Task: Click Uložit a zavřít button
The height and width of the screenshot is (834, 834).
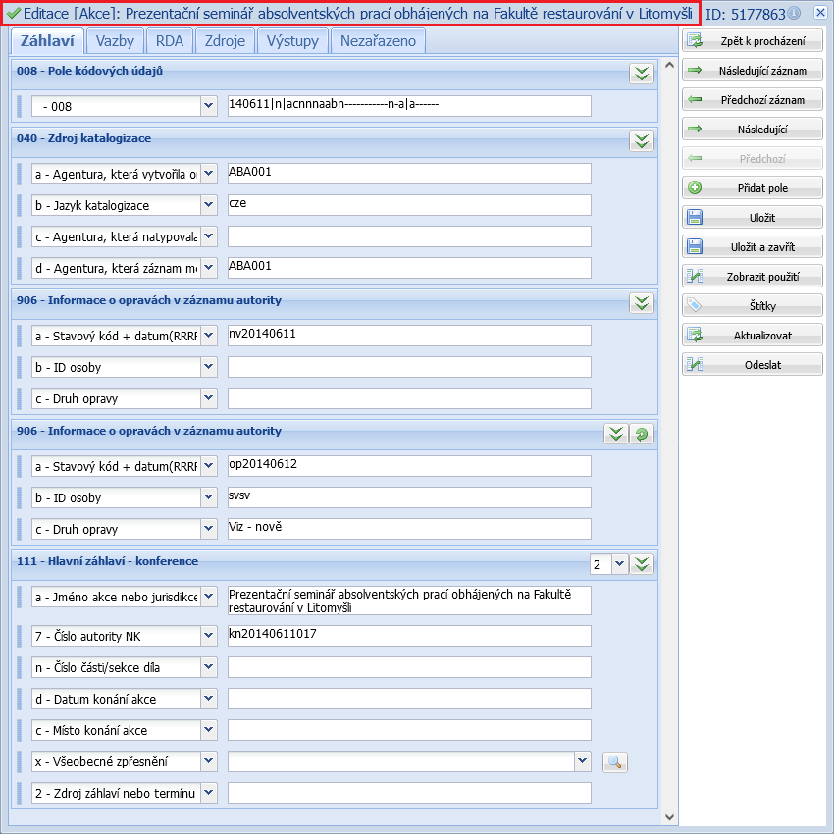Action: pyautogui.click(x=753, y=247)
